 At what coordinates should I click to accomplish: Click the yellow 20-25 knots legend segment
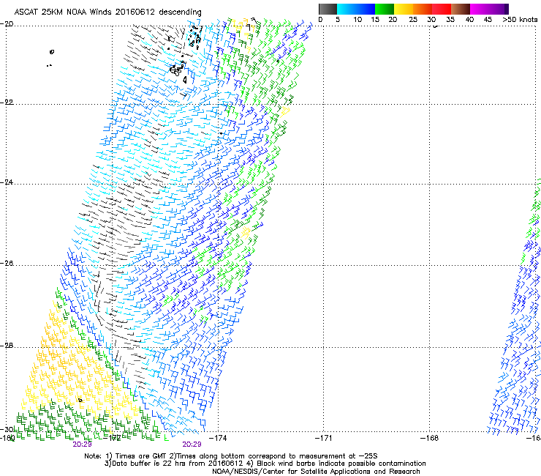click(x=404, y=9)
